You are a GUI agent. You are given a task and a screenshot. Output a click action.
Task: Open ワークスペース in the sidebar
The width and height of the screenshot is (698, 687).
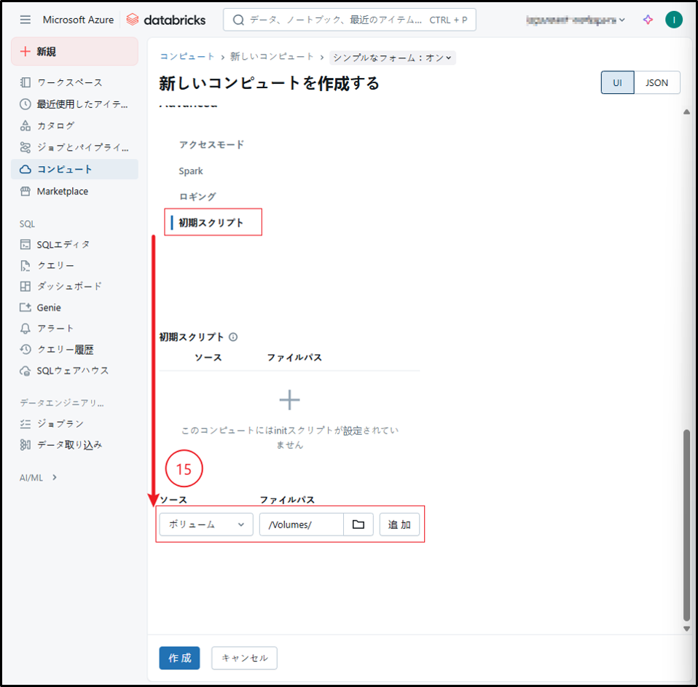pyautogui.click(x=70, y=82)
